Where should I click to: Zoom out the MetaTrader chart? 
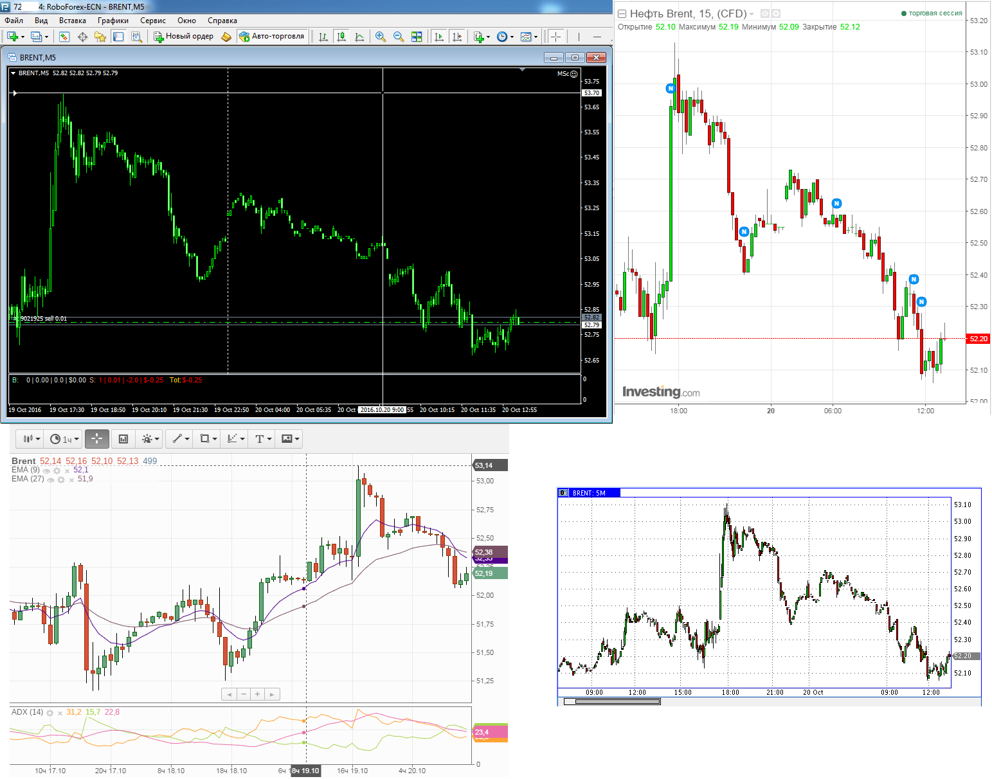pyautogui.click(x=399, y=37)
